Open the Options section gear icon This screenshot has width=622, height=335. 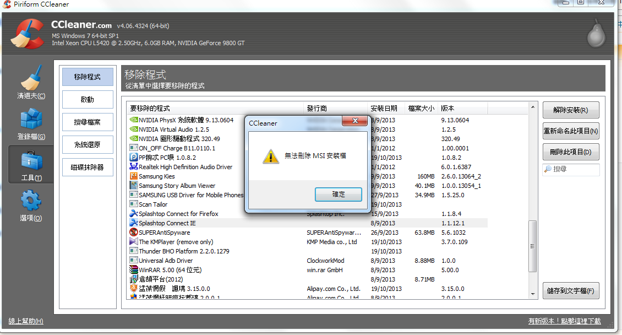pos(31,201)
